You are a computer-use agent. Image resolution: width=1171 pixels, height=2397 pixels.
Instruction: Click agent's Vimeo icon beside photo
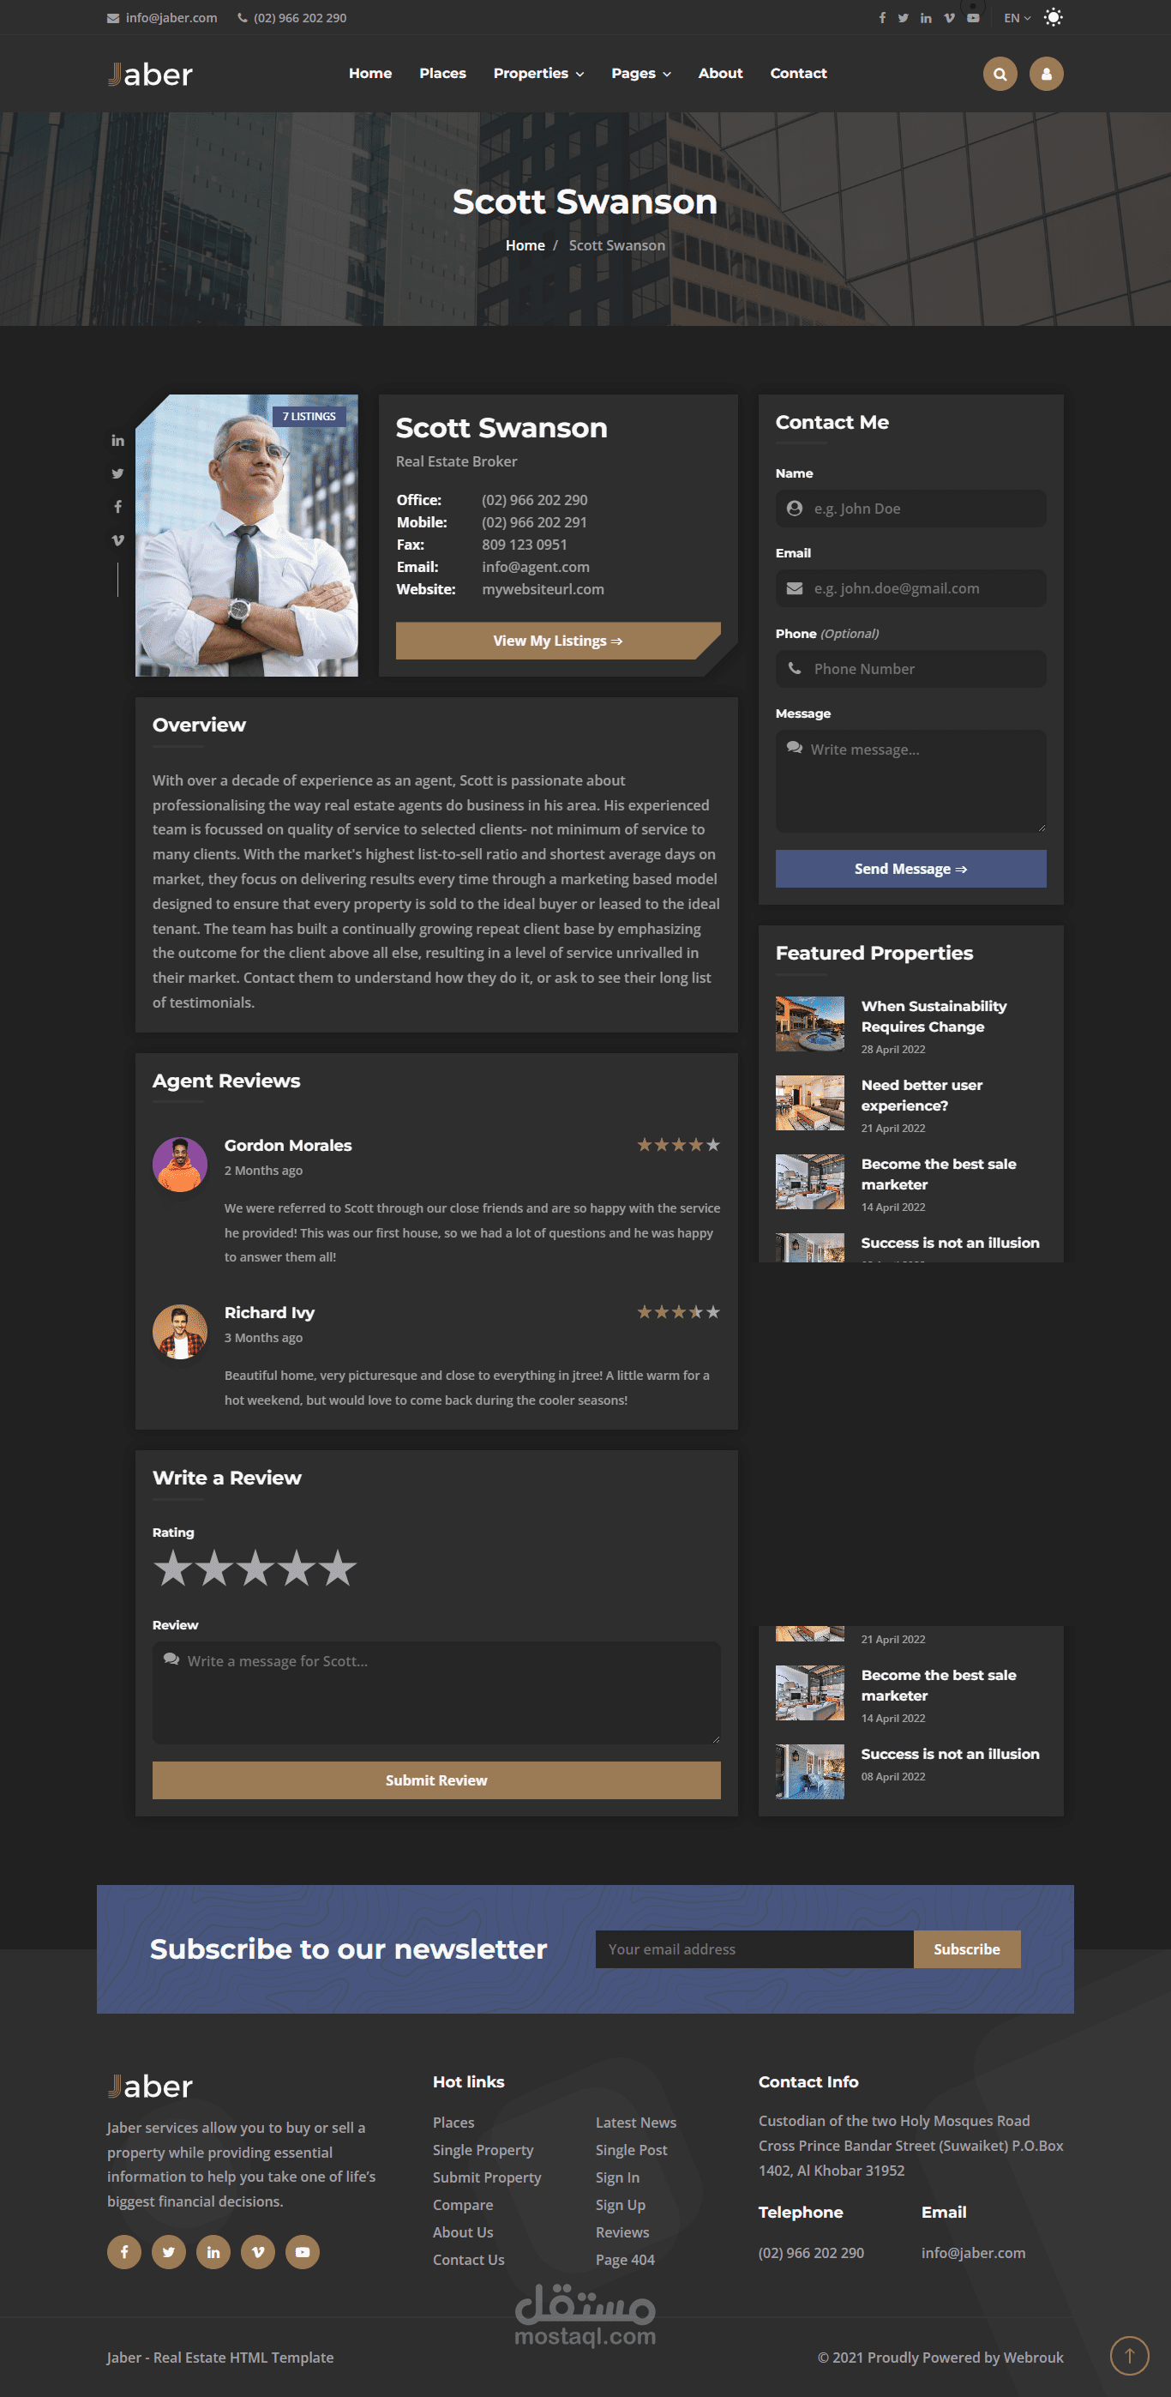point(117,539)
